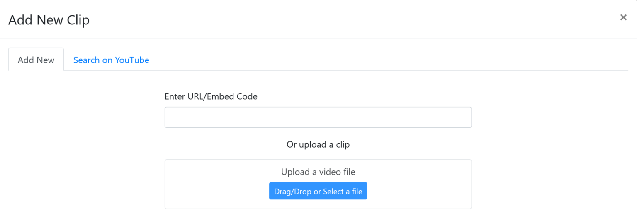The height and width of the screenshot is (223, 637).
Task: Open the Search on YouTube tab
Action: pyautogui.click(x=111, y=60)
